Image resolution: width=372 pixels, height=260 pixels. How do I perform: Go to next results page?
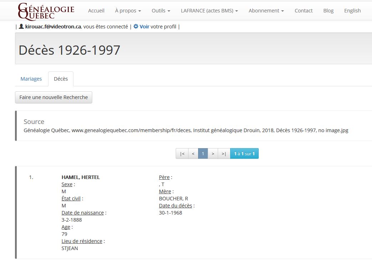(213, 153)
